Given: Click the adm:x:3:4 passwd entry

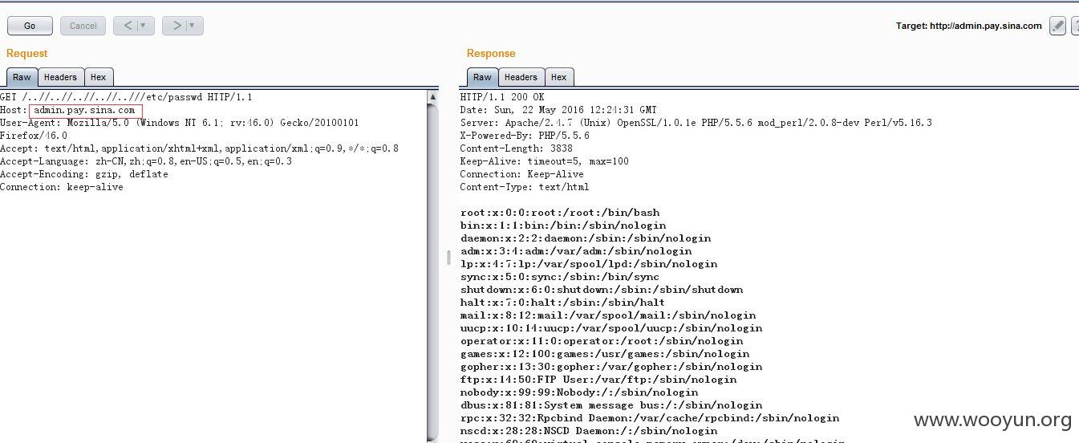Looking at the screenshot, I should coord(576,251).
